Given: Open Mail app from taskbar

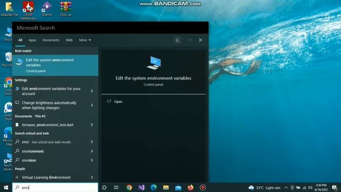Looking at the screenshot, I should tap(178, 187).
